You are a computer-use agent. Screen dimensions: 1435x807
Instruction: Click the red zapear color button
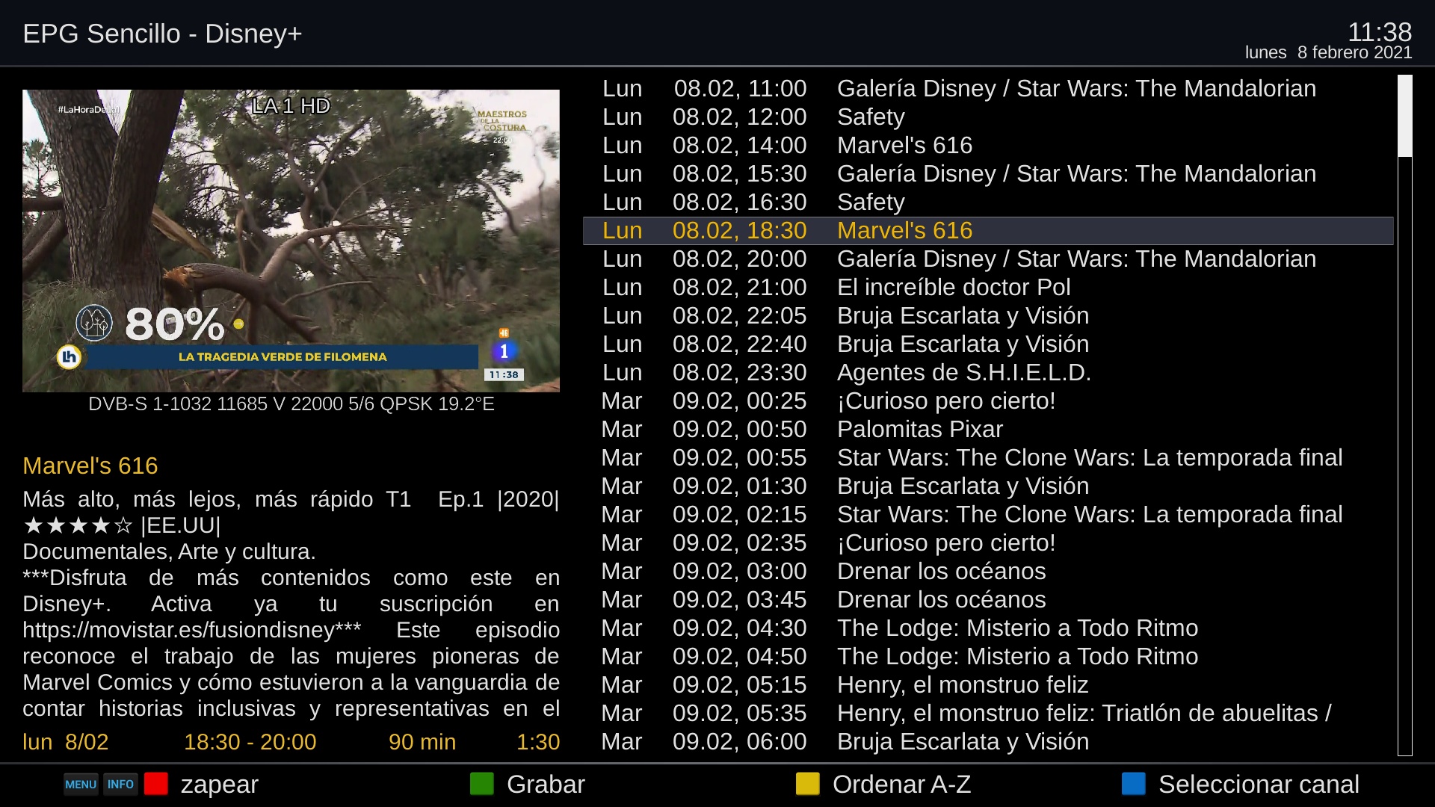click(x=156, y=784)
